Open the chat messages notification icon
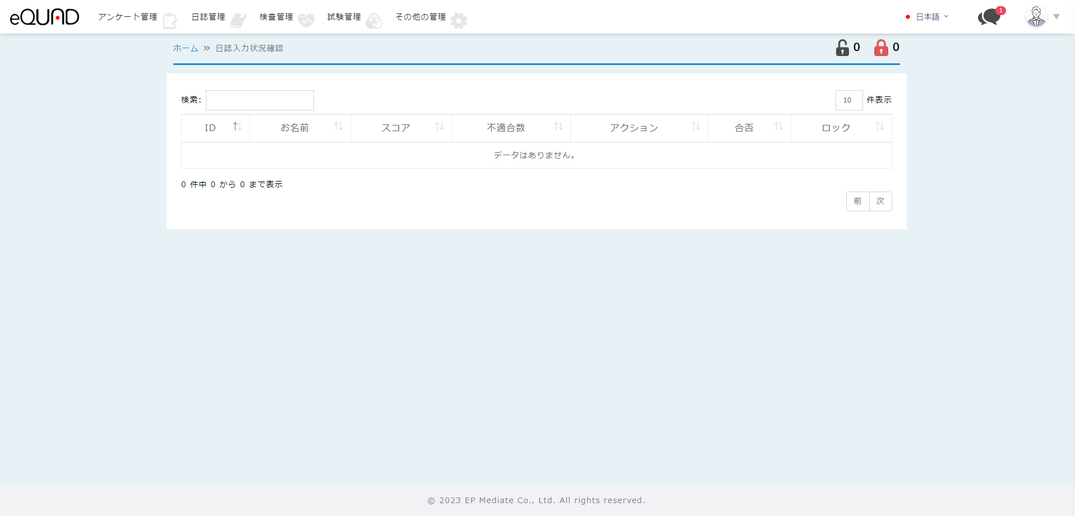 [x=989, y=17]
